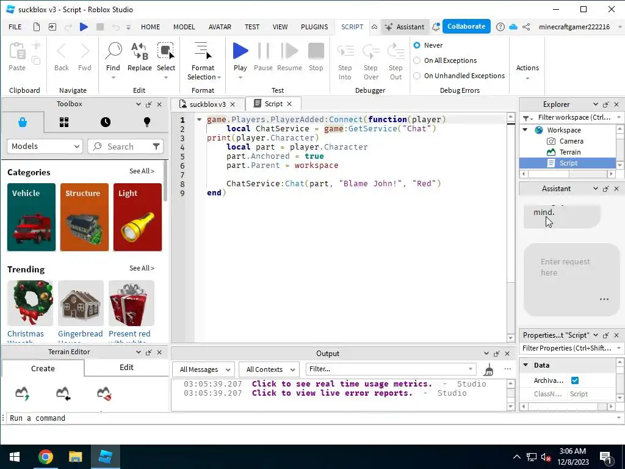Open the Replace tool
This screenshot has height=469, width=625.
pyautogui.click(x=140, y=58)
